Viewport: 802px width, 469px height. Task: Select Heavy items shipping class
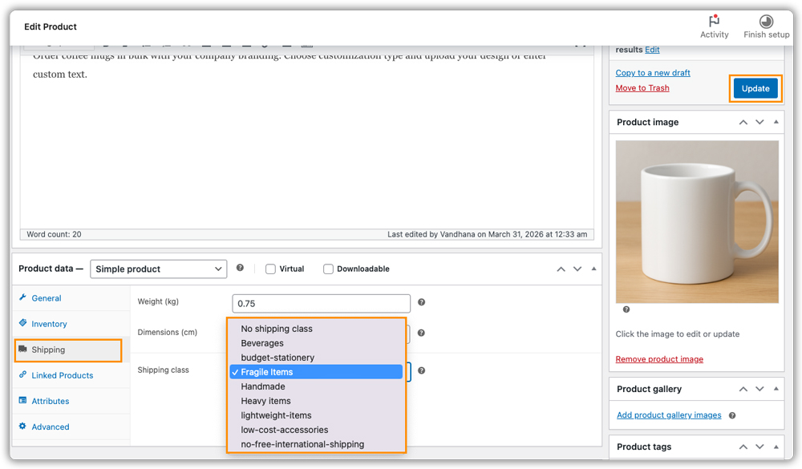click(x=316, y=401)
